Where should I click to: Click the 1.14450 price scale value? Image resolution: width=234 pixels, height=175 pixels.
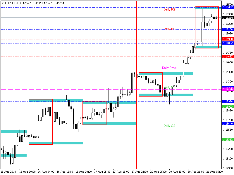coord(228,72)
